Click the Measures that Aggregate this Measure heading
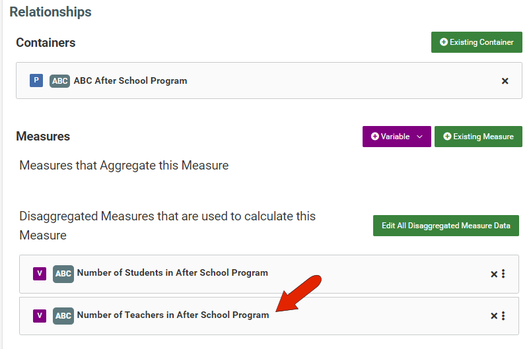The width and height of the screenshot is (531, 349). coord(124,166)
